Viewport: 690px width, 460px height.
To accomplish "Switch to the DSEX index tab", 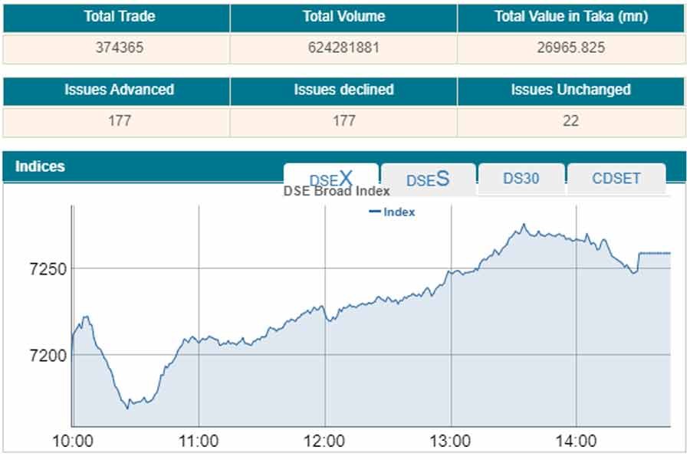I will click(x=330, y=179).
